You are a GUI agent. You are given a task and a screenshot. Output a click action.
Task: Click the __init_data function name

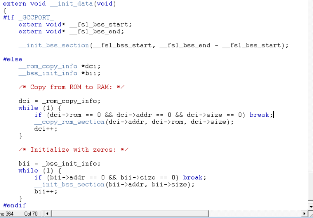click(x=71, y=4)
